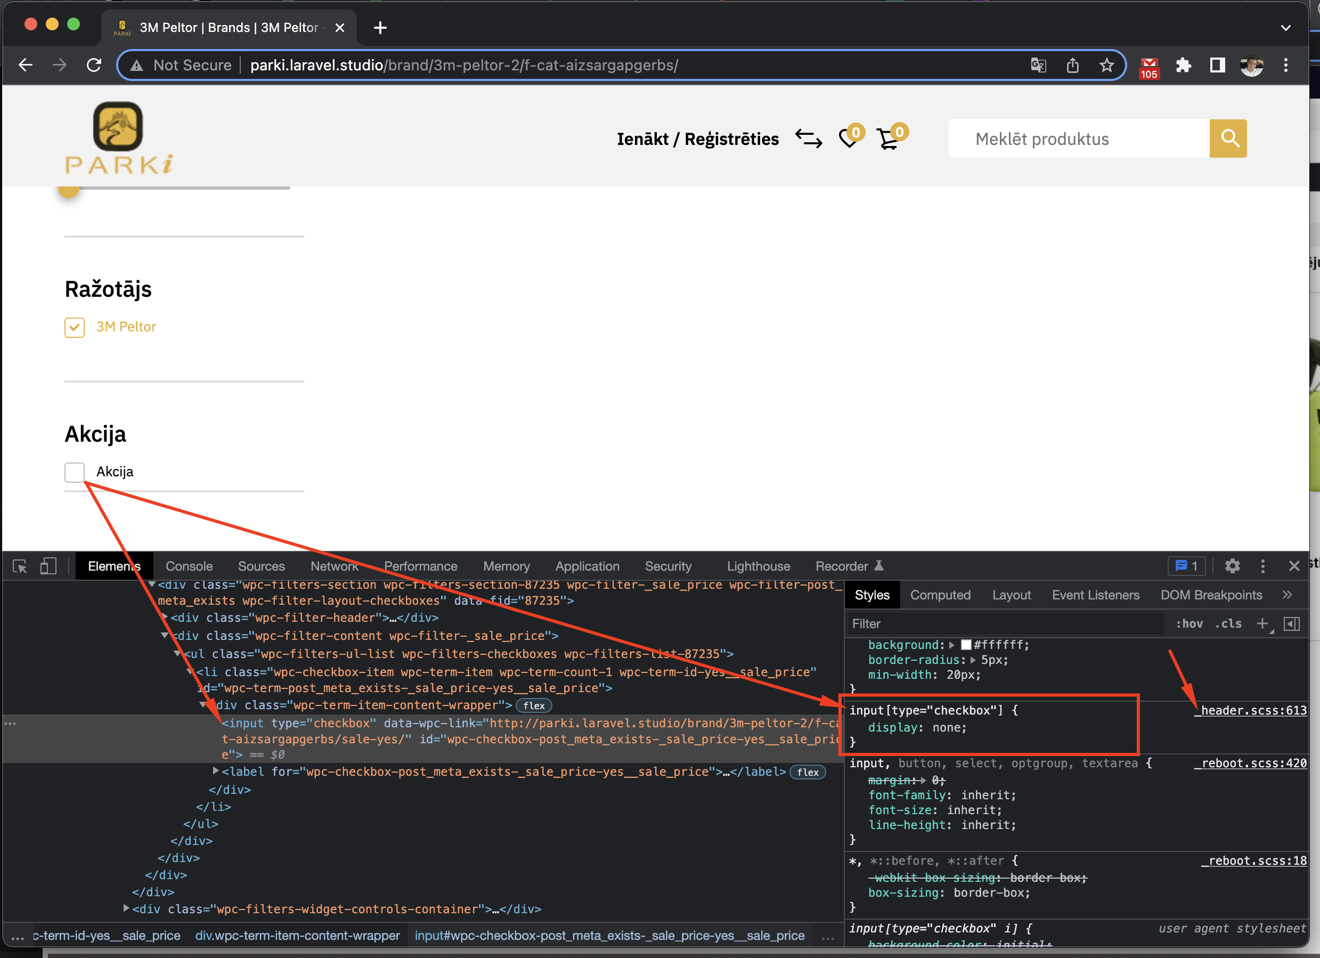
Task: Open the shopping cart icon
Action: tap(887, 139)
